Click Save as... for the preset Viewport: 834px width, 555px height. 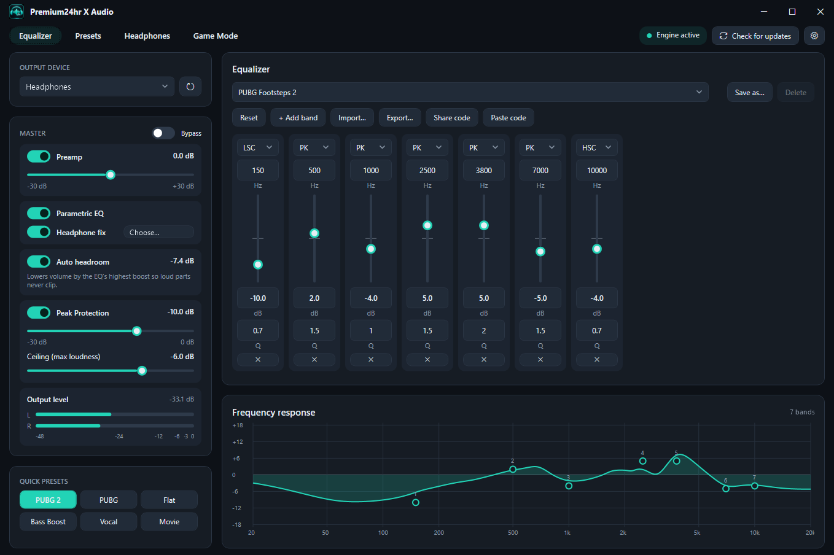[750, 93]
